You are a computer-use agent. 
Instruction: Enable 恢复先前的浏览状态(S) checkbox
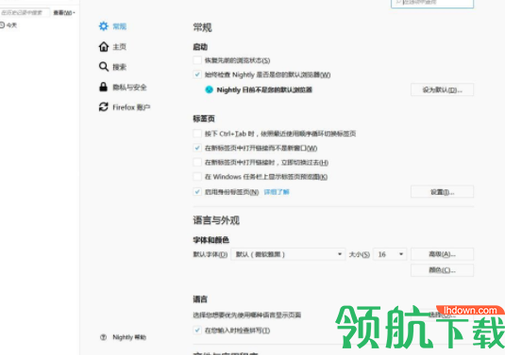[197, 60]
